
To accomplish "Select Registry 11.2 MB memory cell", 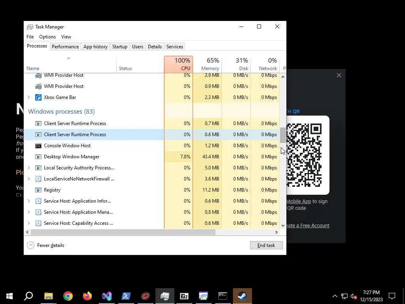I will click(x=207, y=190).
